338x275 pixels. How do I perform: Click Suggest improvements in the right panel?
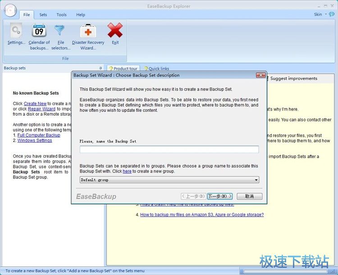293,79
